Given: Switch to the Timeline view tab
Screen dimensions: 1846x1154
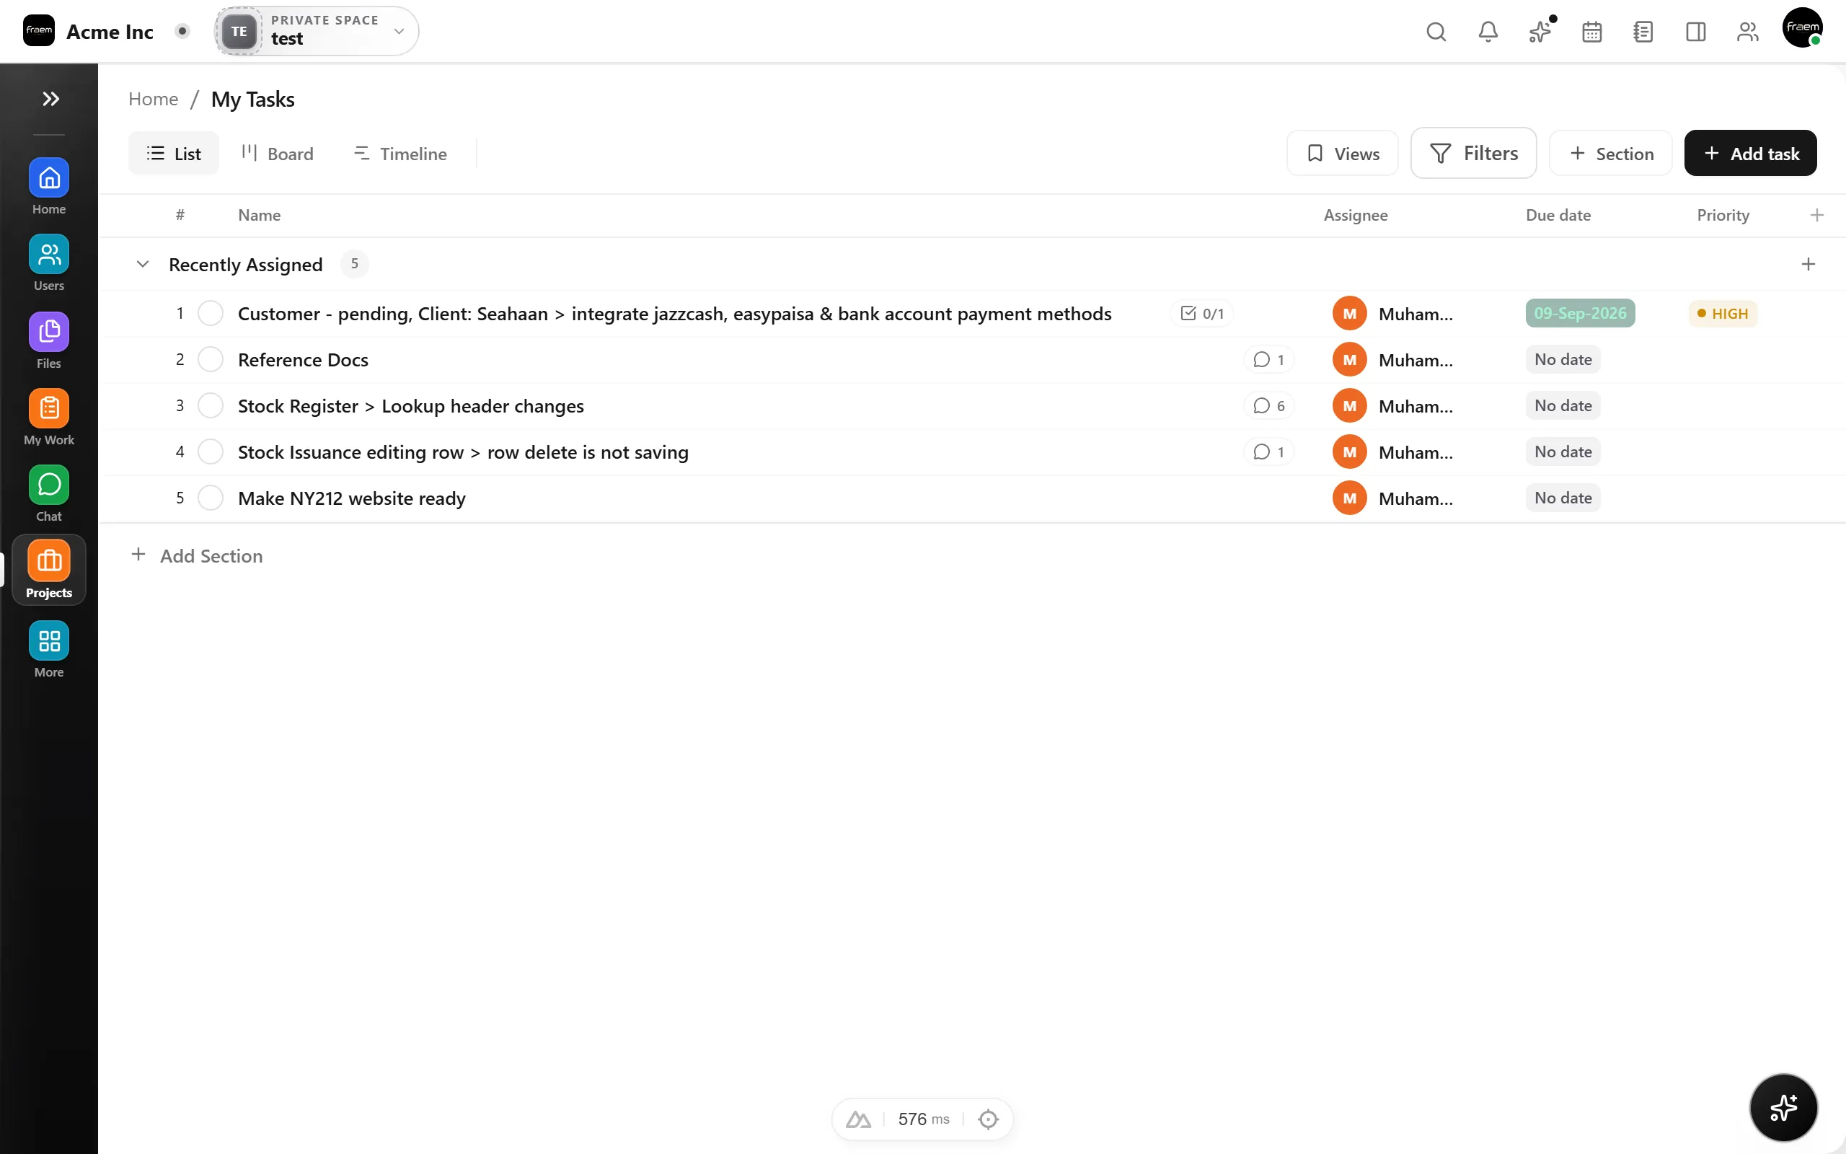Looking at the screenshot, I should click(400, 154).
